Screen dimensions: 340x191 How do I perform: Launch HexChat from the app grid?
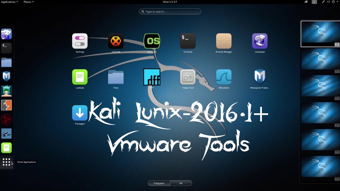(x=116, y=43)
